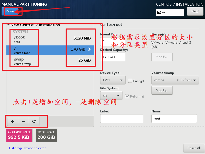Click the VMware Virtual S (sda) device text

coord(171,45)
